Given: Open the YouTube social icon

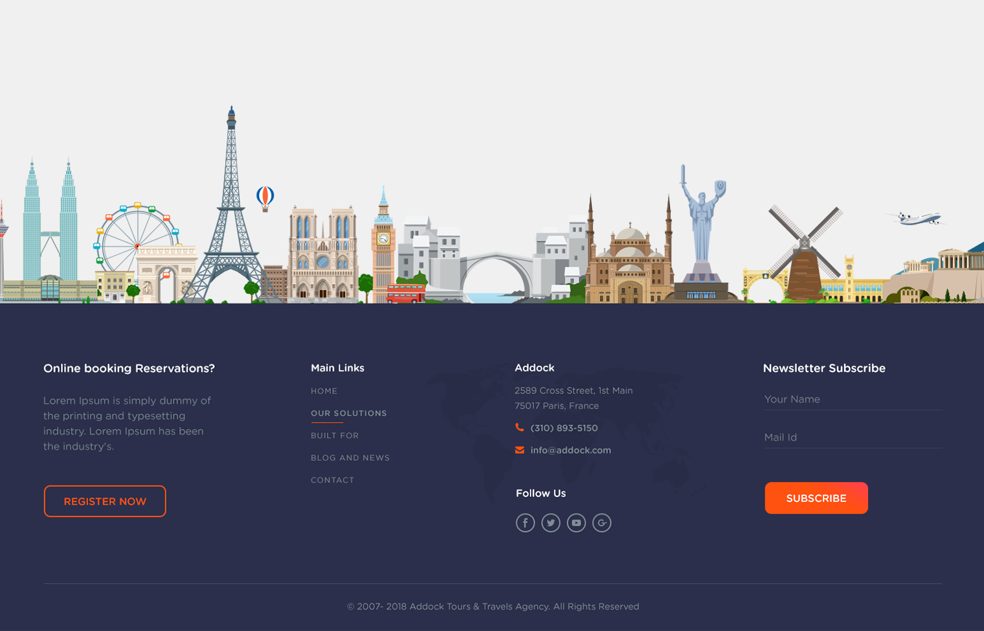Looking at the screenshot, I should (x=576, y=522).
